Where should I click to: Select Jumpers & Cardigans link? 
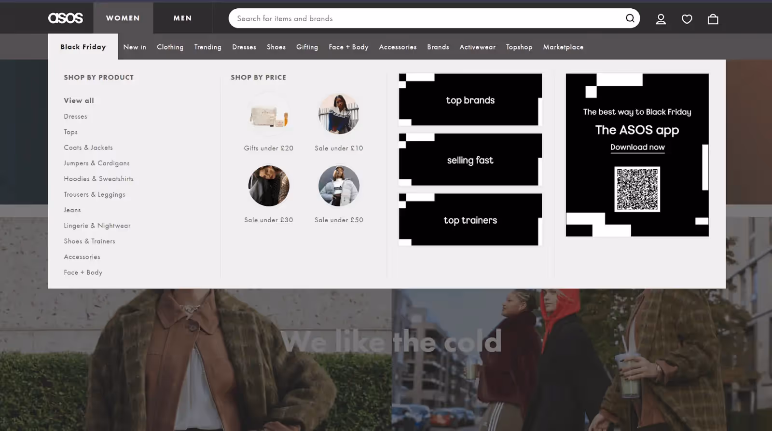pos(97,163)
